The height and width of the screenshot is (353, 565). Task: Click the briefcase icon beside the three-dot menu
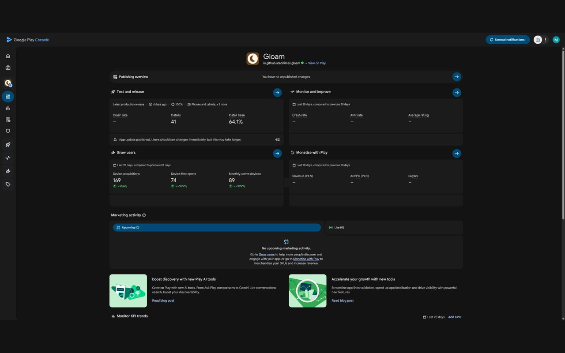[x=538, y=40]
